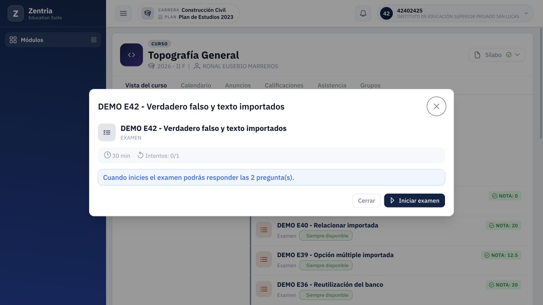The height and width of the screenshot is (305, 543).
Task: Click the list icon of DEMO E39 row
Action: 264,259
